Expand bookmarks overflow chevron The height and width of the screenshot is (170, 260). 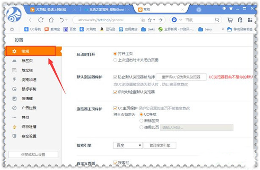pos(223,29)
